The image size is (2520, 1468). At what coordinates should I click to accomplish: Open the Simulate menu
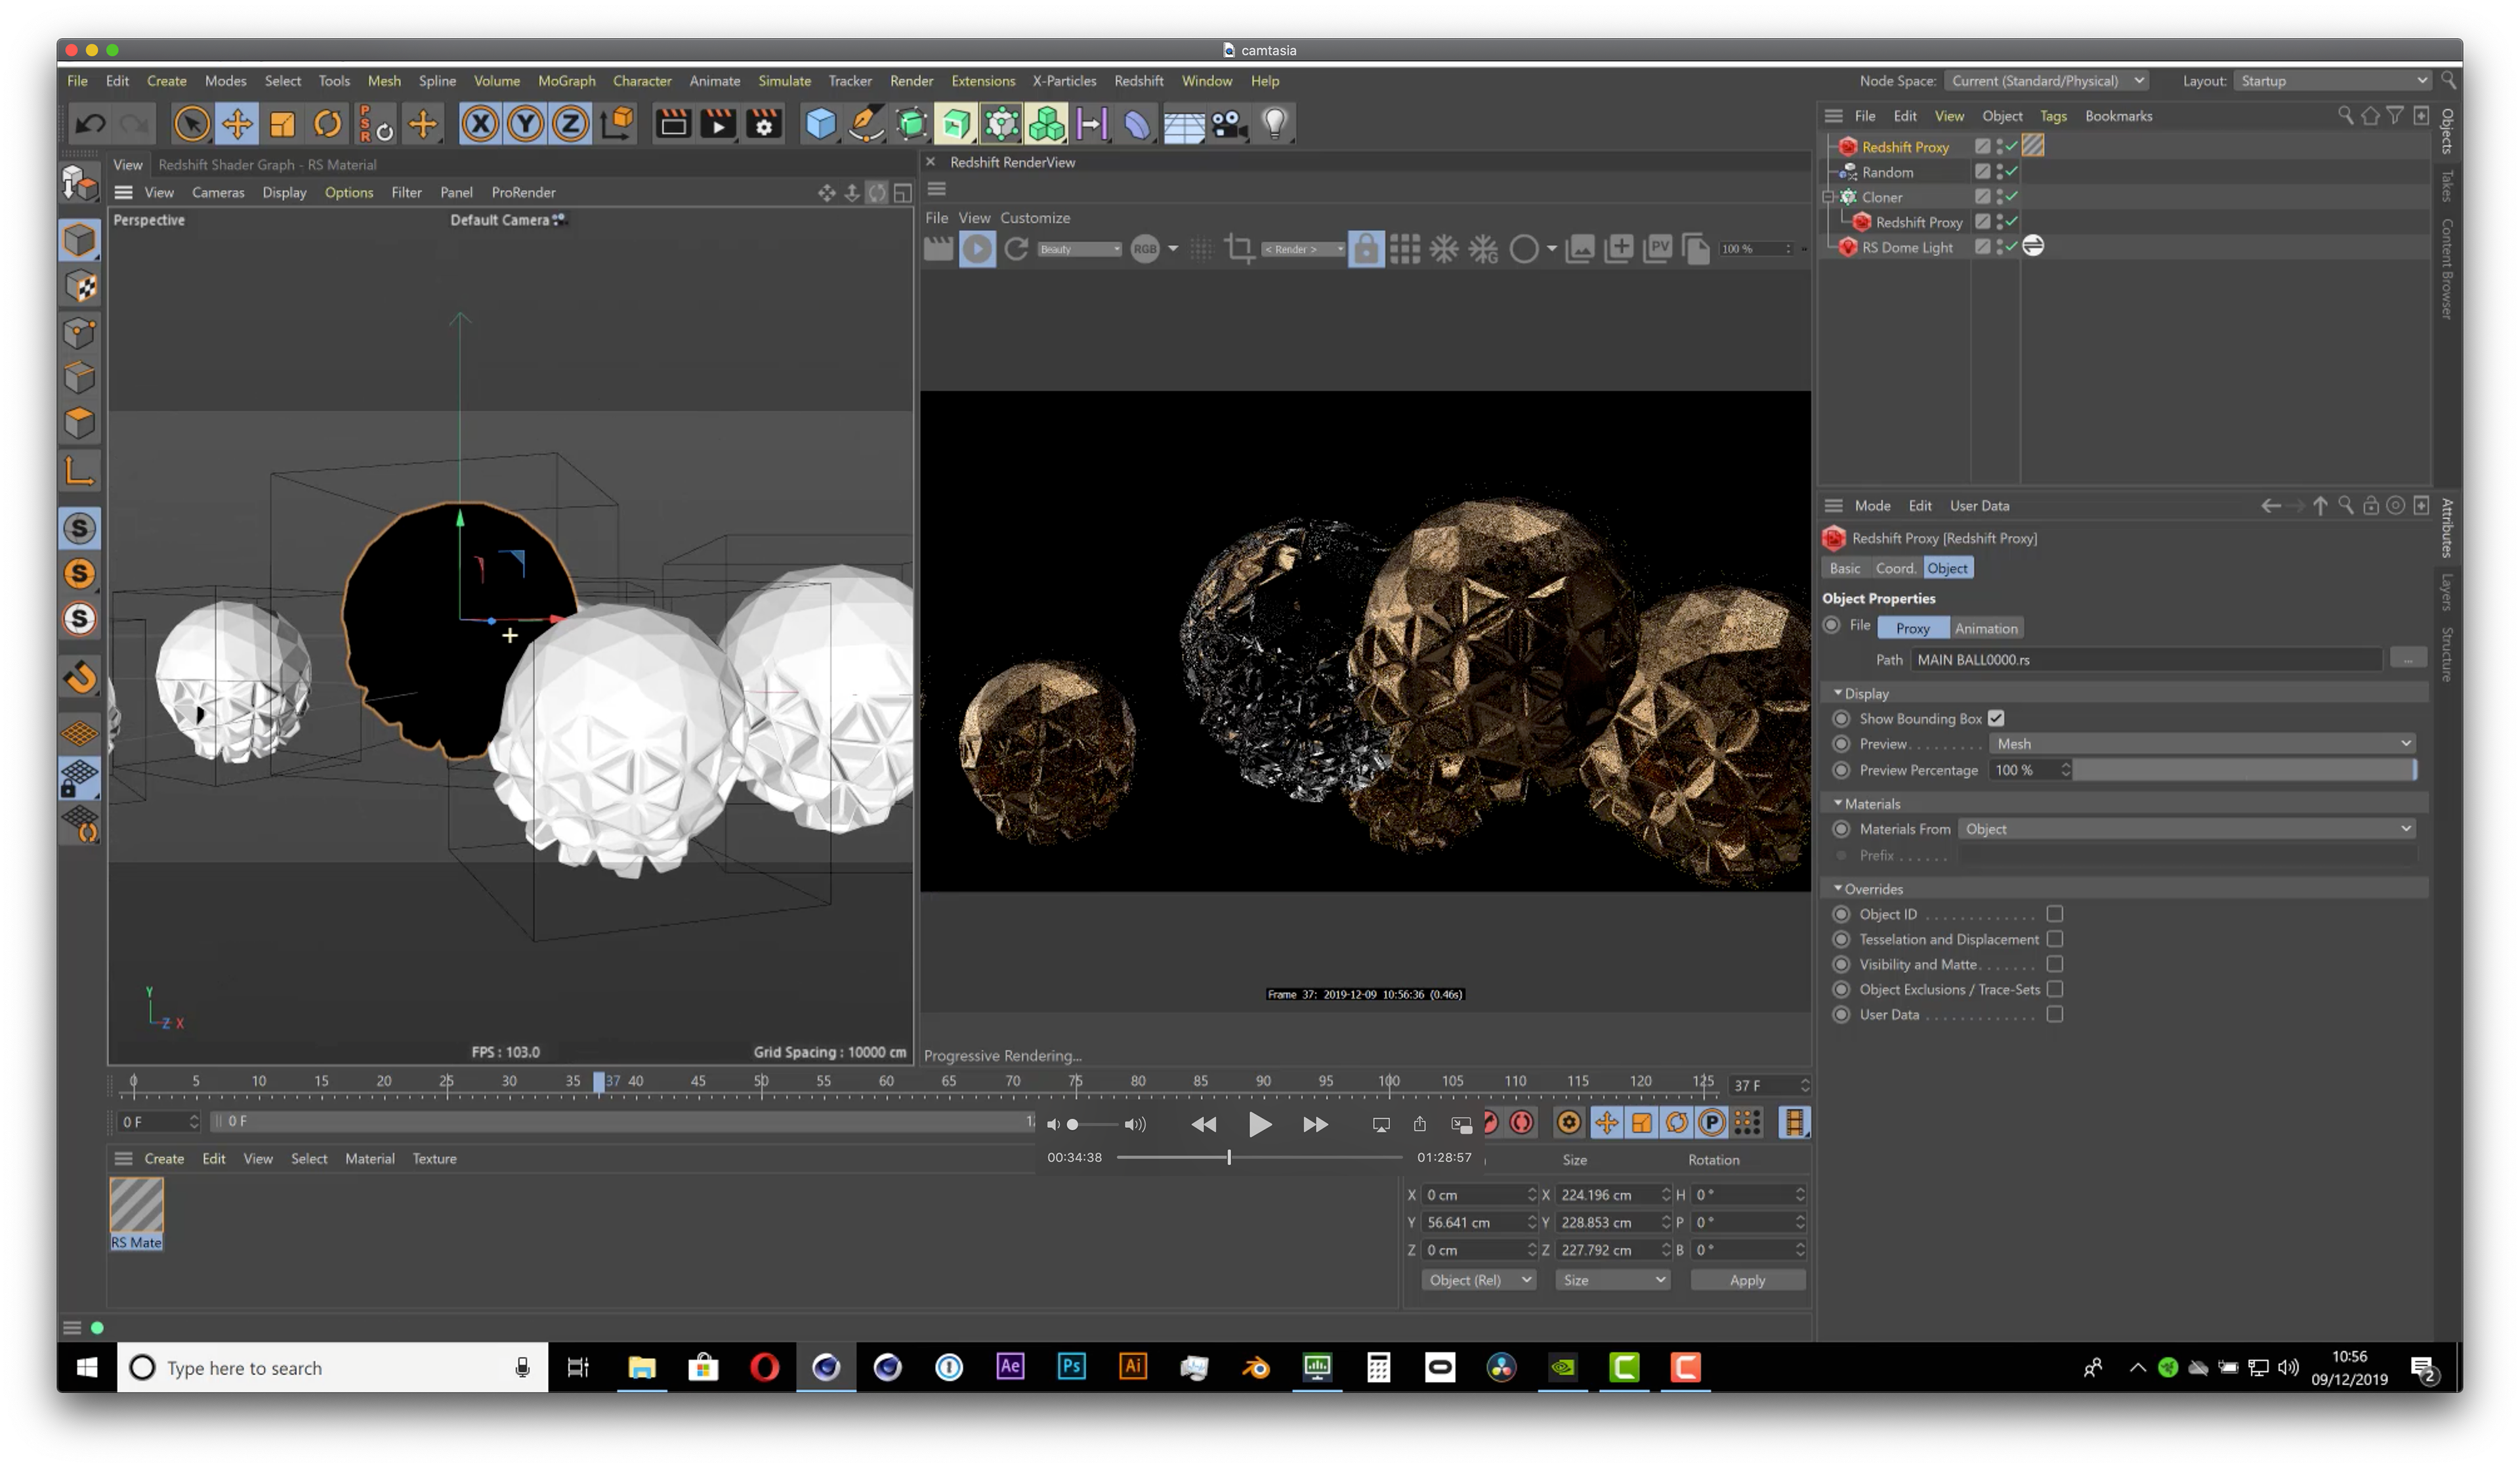[x=784, y=81]
